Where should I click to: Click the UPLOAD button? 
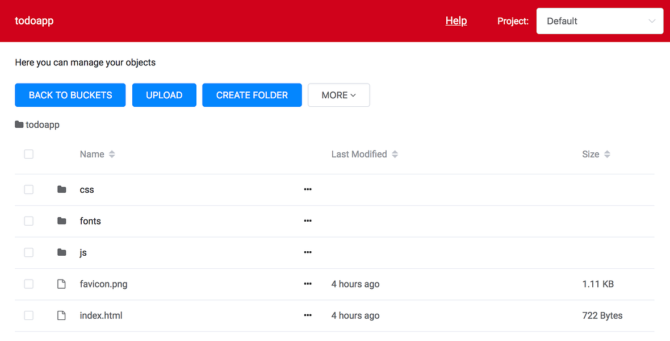pos(164,95)
